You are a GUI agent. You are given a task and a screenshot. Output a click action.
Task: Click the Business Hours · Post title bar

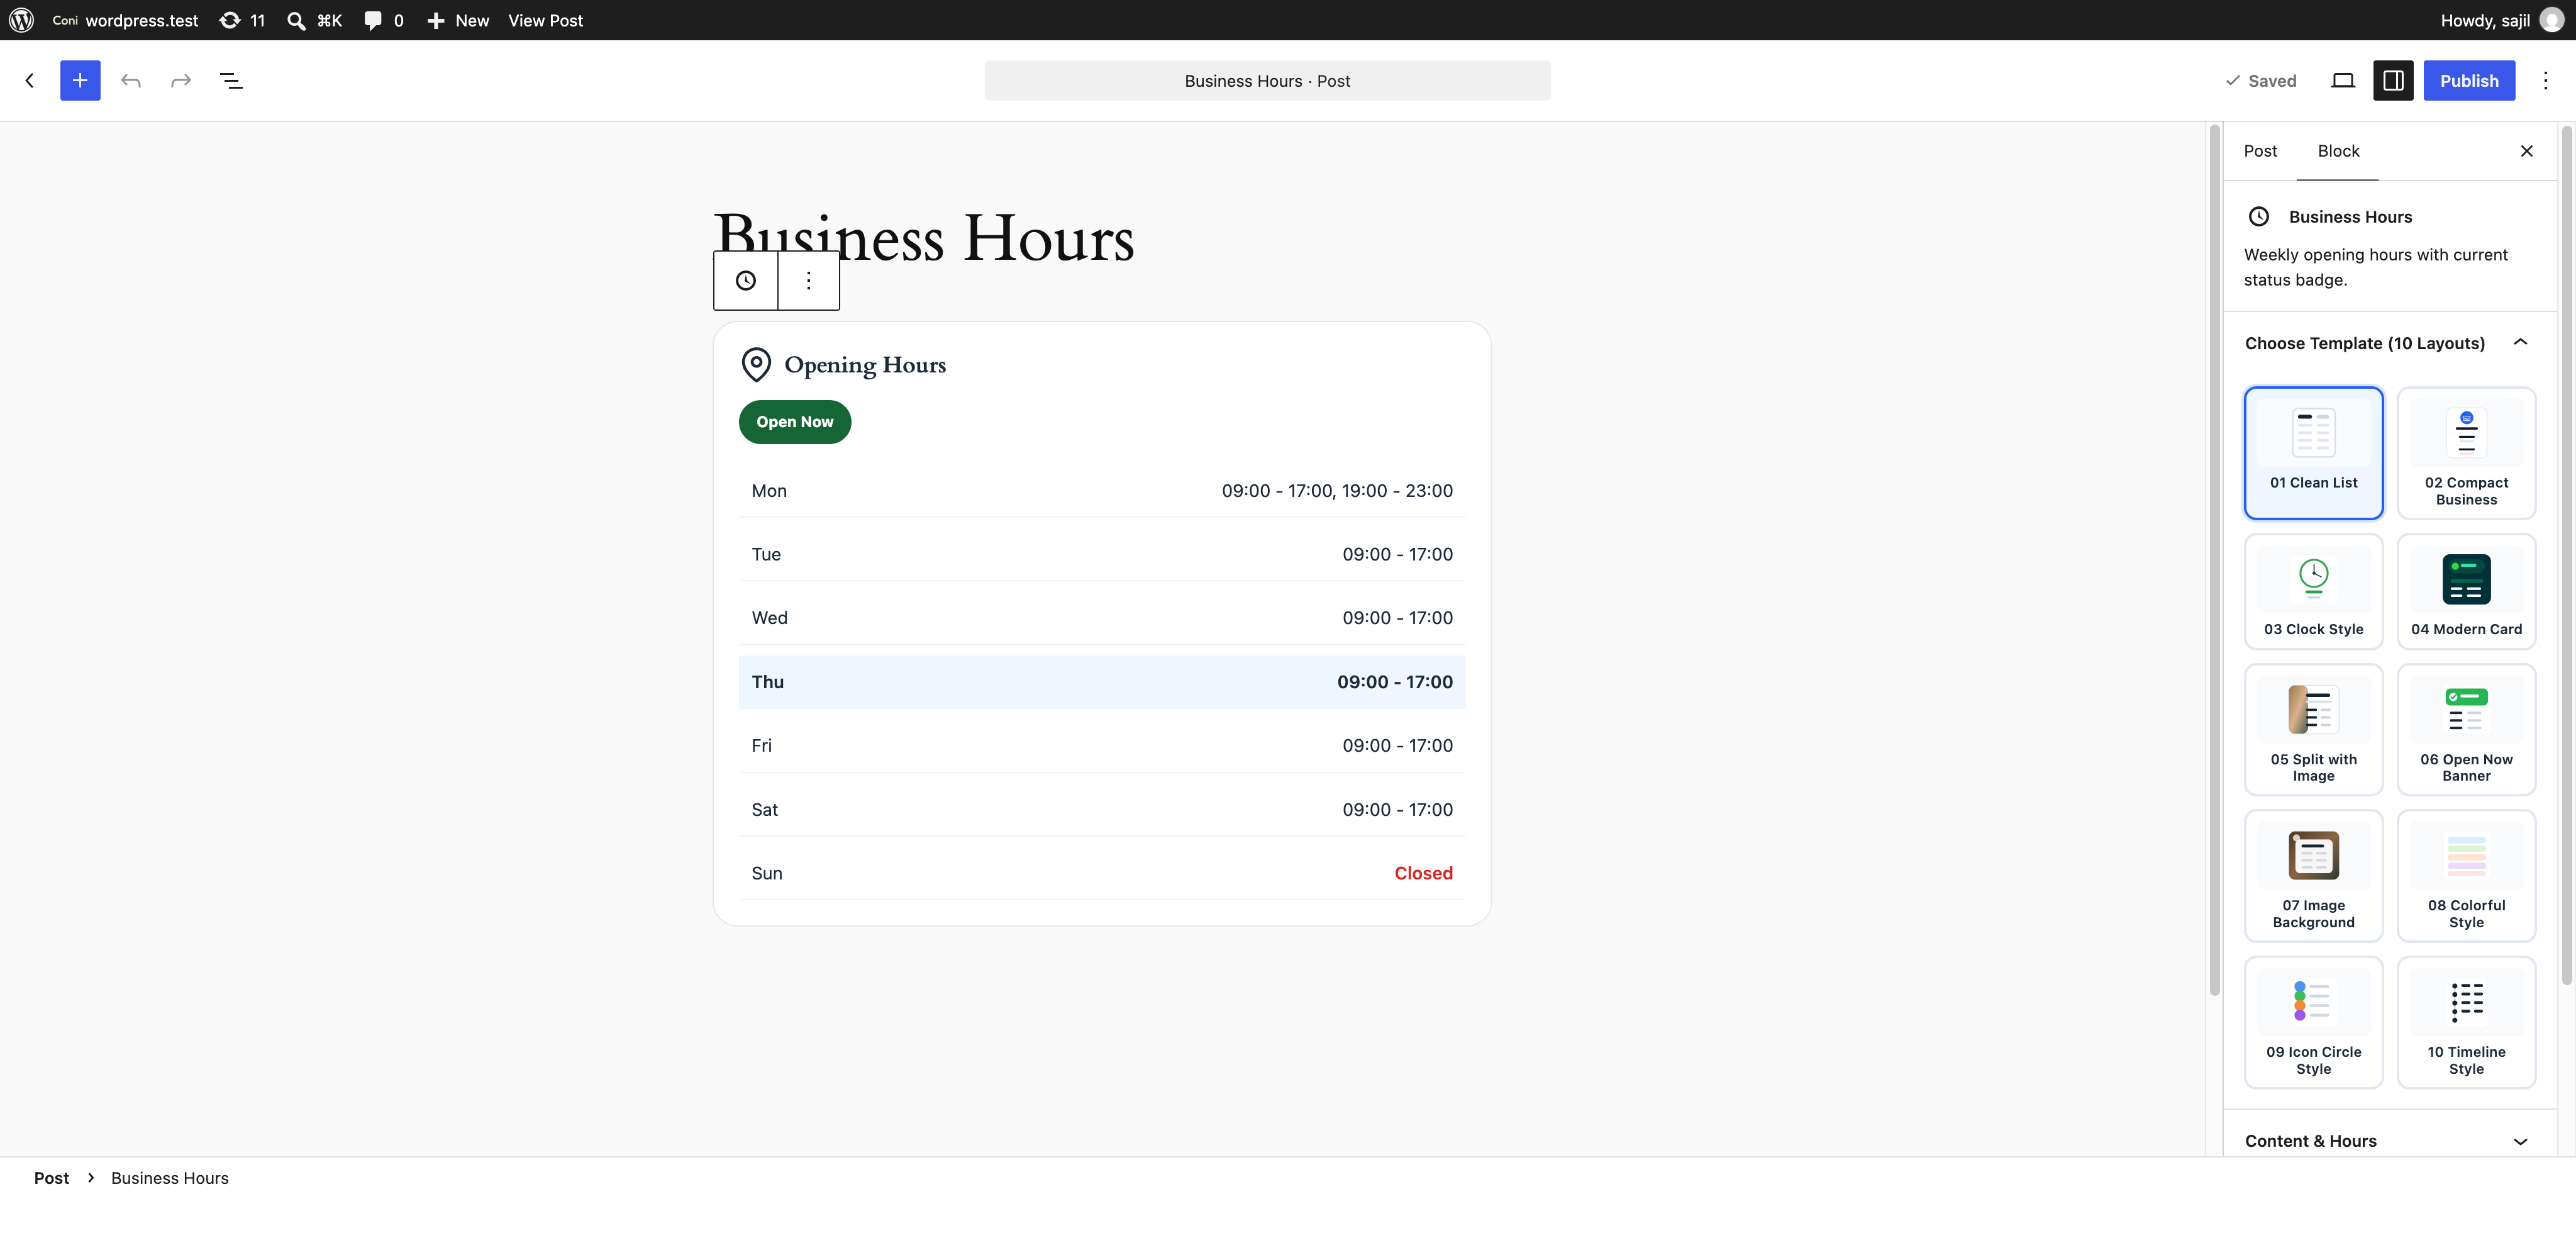pyautogui.click(x=1267, y=80)
